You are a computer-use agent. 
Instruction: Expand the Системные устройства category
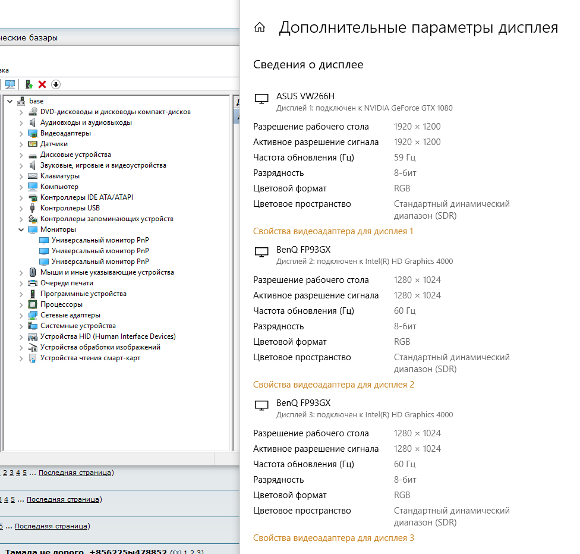click(21, 326)
